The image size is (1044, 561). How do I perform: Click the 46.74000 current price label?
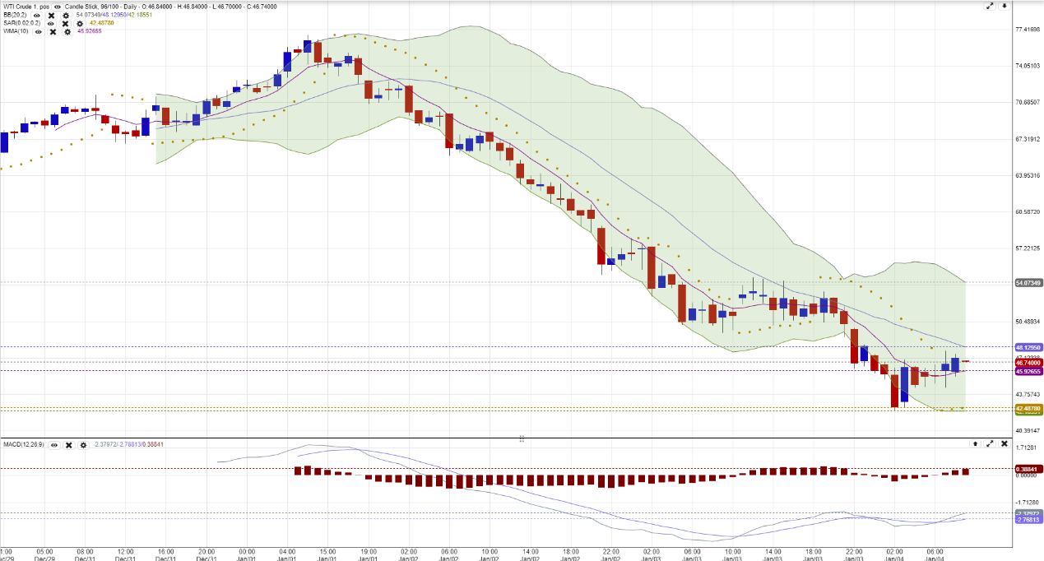pyautogui.click(x=1028, y=362)
